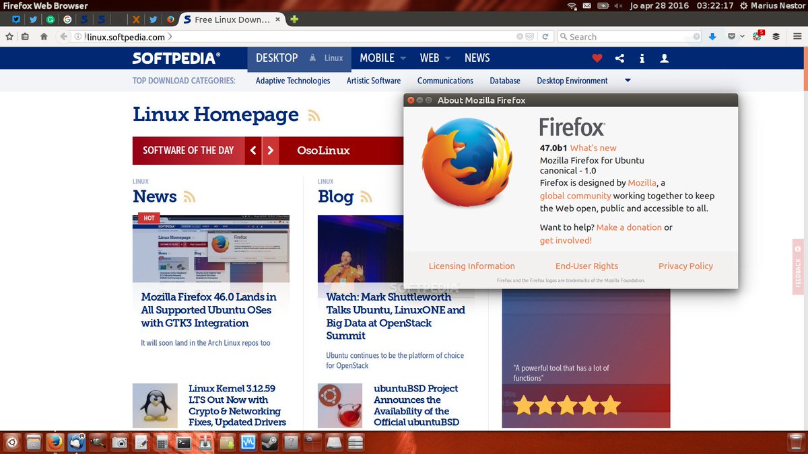Reload the current page
The width and height of the screenshot is (808, 454).
click(545, 37)
